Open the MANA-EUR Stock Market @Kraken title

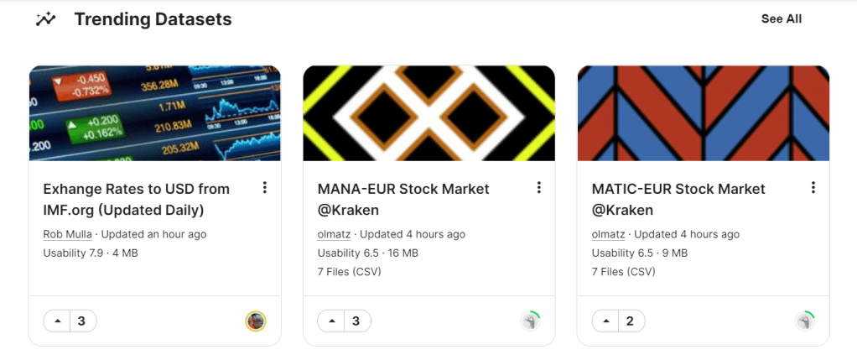click(x=403, y=199)
